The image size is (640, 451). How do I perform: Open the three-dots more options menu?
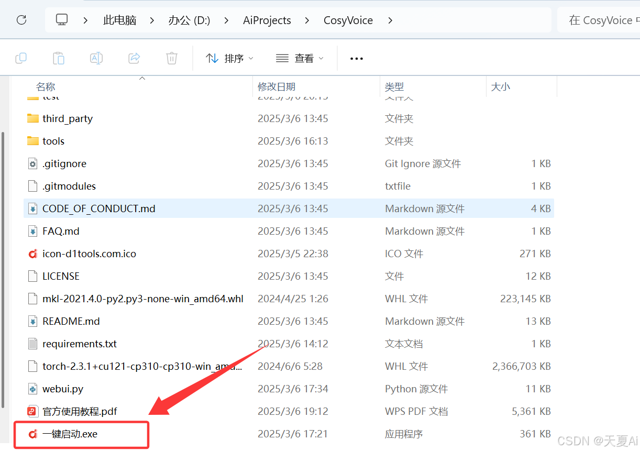tap(357, 59)
